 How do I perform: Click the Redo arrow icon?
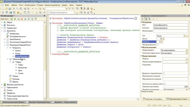click(36, 9)
